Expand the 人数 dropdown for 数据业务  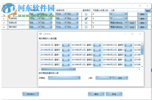(119, 23)
